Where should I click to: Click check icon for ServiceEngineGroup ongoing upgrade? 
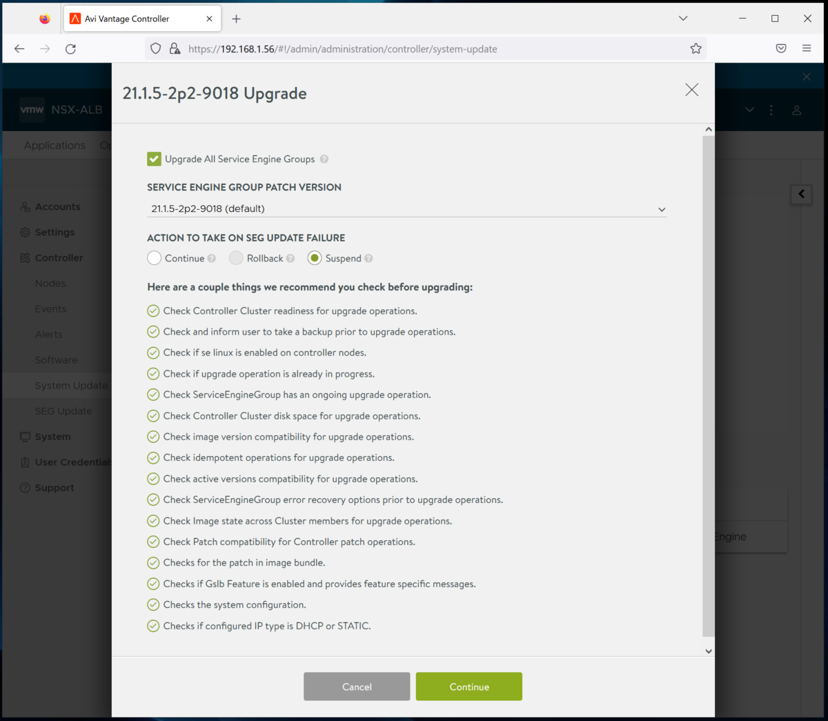153,395
